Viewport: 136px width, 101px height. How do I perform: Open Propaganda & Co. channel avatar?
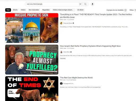point(61,83)
